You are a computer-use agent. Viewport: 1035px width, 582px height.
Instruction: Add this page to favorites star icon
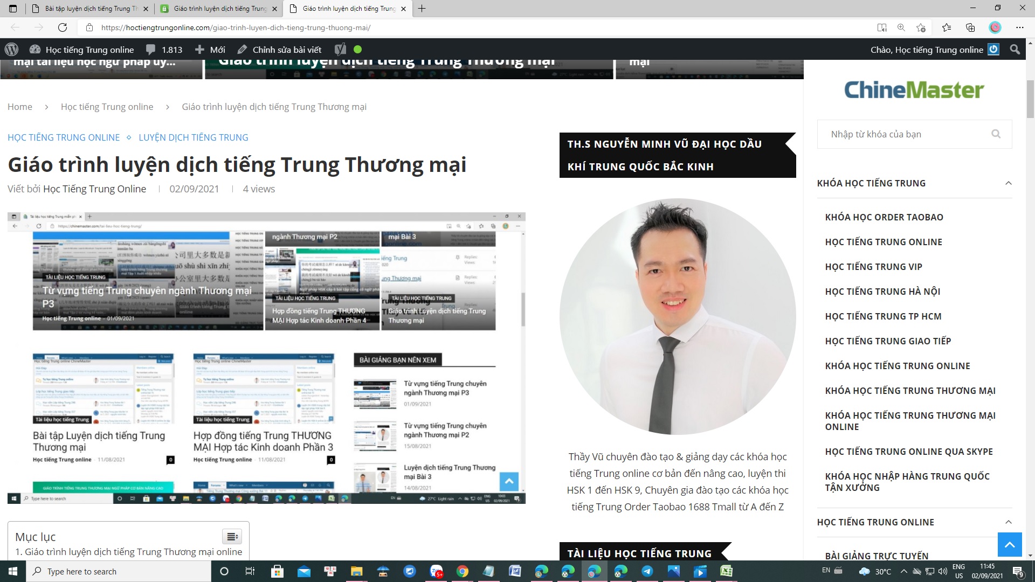point(921,27)
